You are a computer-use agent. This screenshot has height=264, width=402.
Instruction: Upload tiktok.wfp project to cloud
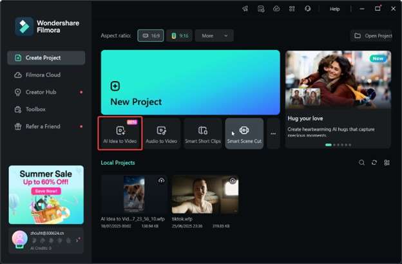pyautogui.click(x=233, y=180)
